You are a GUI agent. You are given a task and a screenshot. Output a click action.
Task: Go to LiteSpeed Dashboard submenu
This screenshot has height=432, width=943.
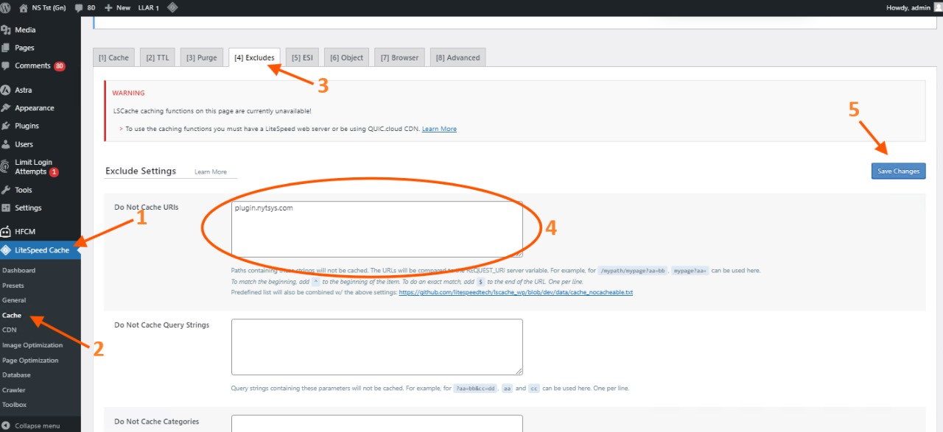click(x=18, y=270)
